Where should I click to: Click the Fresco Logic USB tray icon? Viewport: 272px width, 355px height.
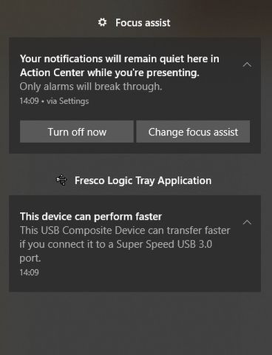pos(61,180)
